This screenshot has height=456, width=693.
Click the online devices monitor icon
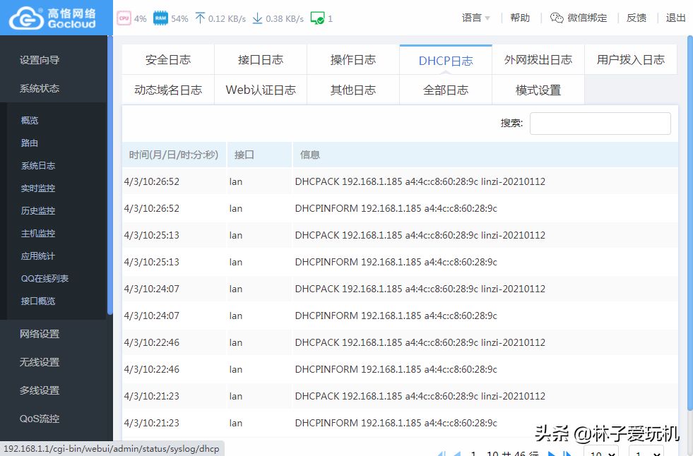pos(317,18)
